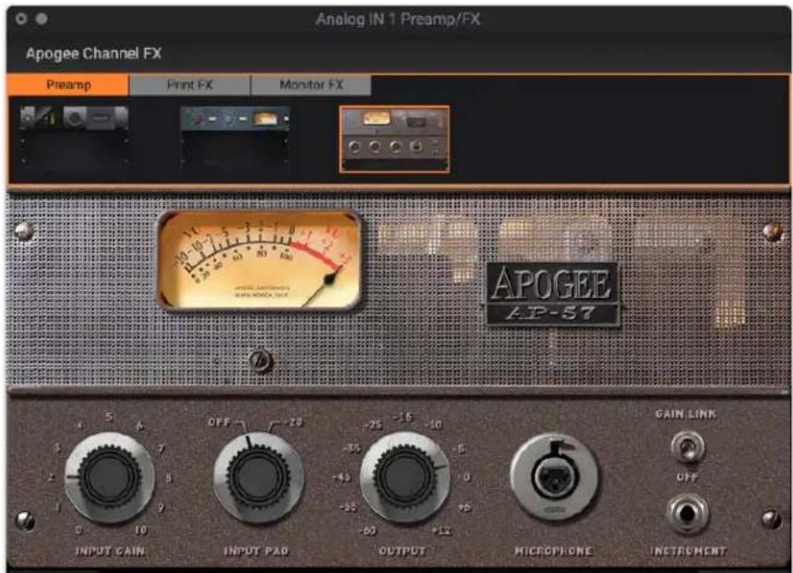Click the VU meter calibration screw
Viewport: 793px width, 573px height.
(260, 360)
